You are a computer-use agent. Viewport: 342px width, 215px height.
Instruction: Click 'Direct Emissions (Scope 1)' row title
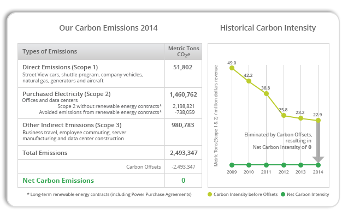point(60,67)
